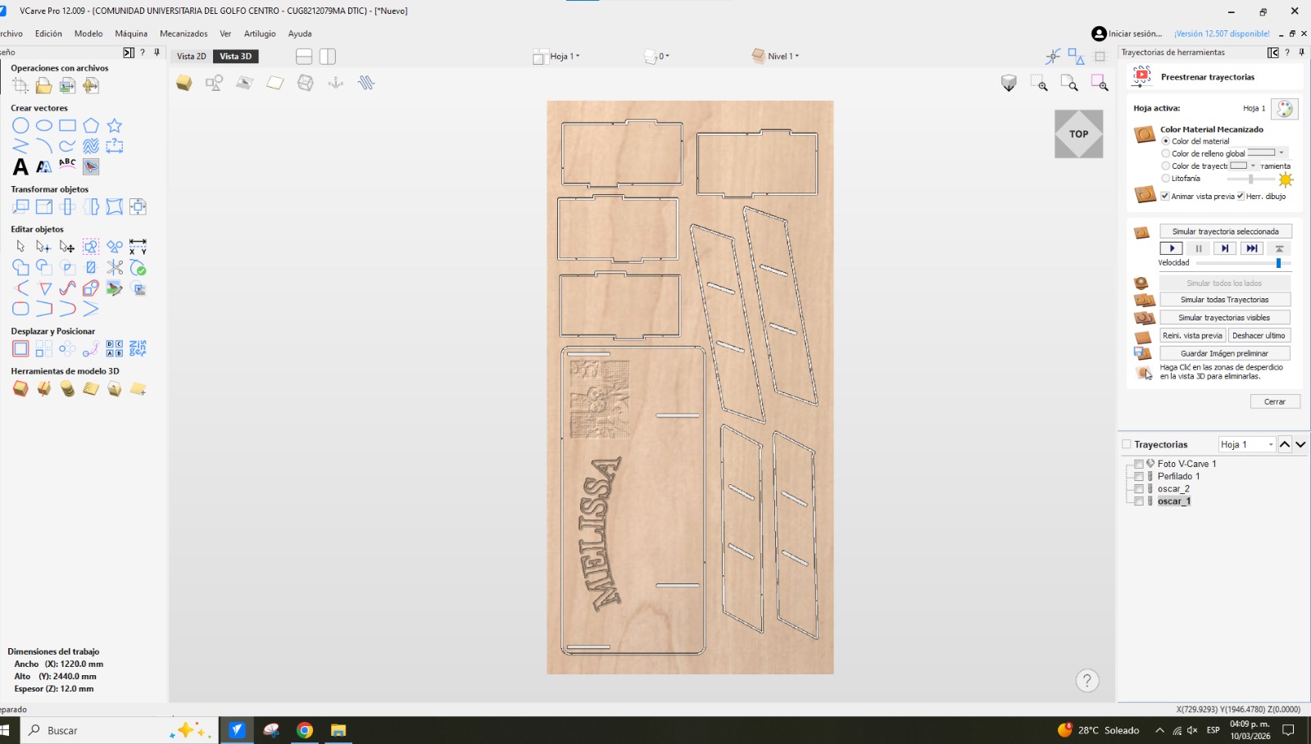Image resolution: width=1311 pixels, height=744 pixels.
Task: Check the box next to oscar_1 toolpath
Action: tap(1139, 501)
